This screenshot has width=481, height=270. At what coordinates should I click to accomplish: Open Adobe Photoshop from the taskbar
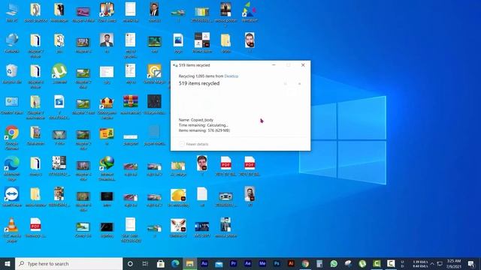277,263
